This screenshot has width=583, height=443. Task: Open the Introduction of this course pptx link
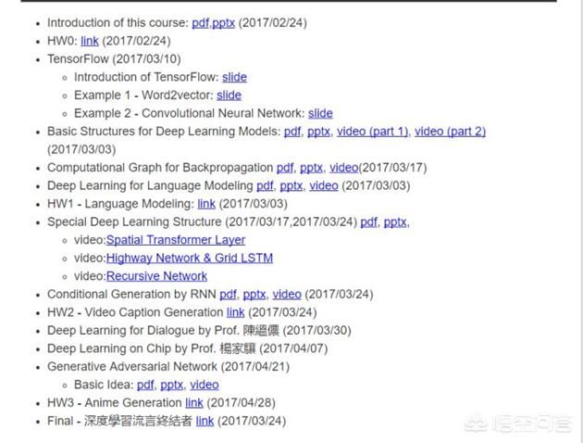[x=223, y=23]
